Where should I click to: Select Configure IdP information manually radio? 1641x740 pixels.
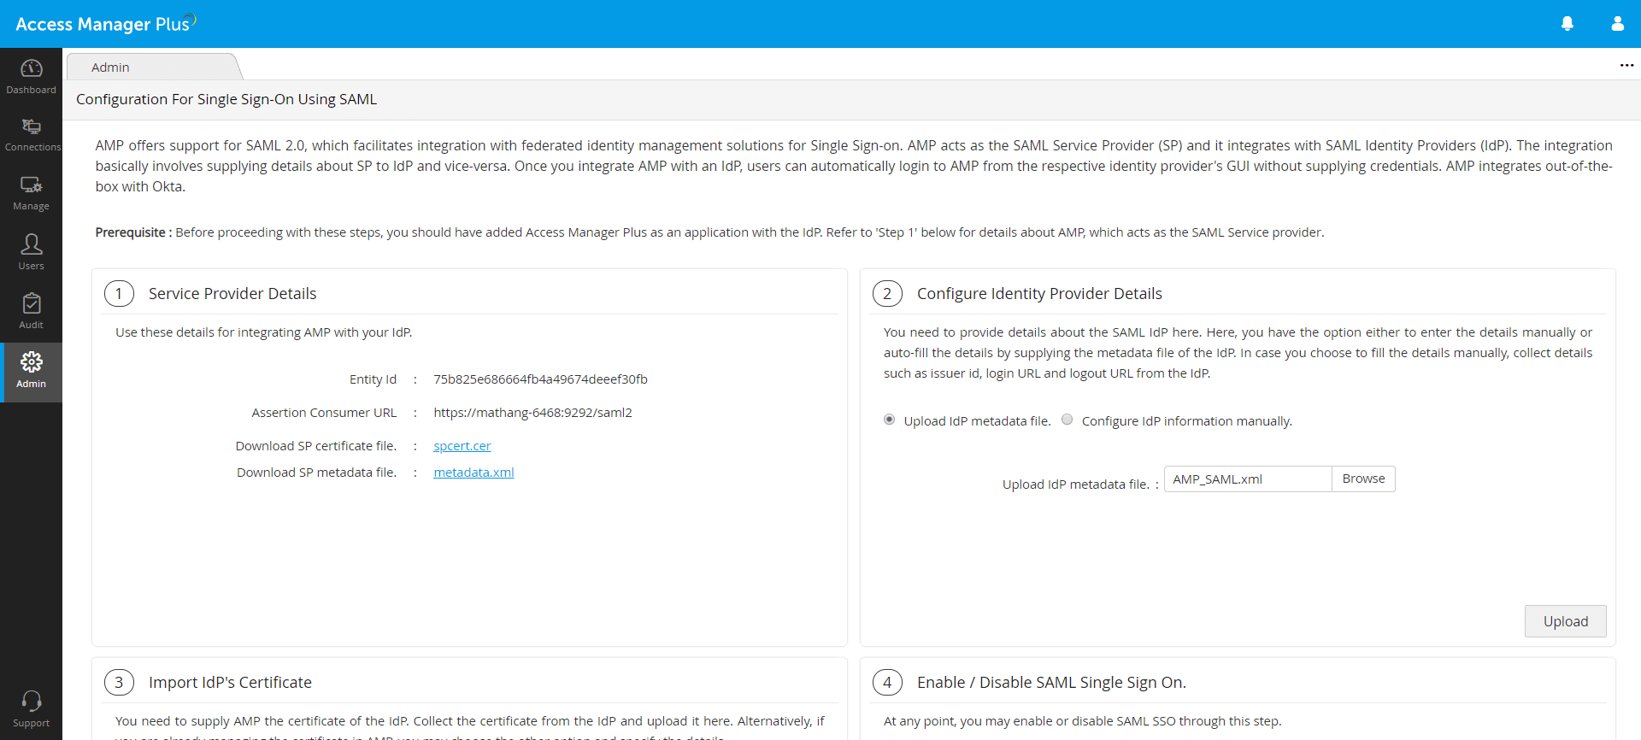pos(1068,420)
